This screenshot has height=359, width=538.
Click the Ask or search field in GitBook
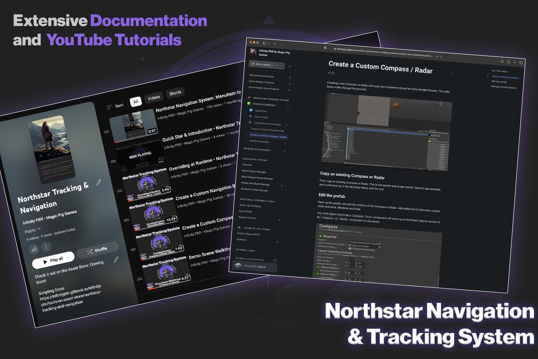click(x=267, y=65)
